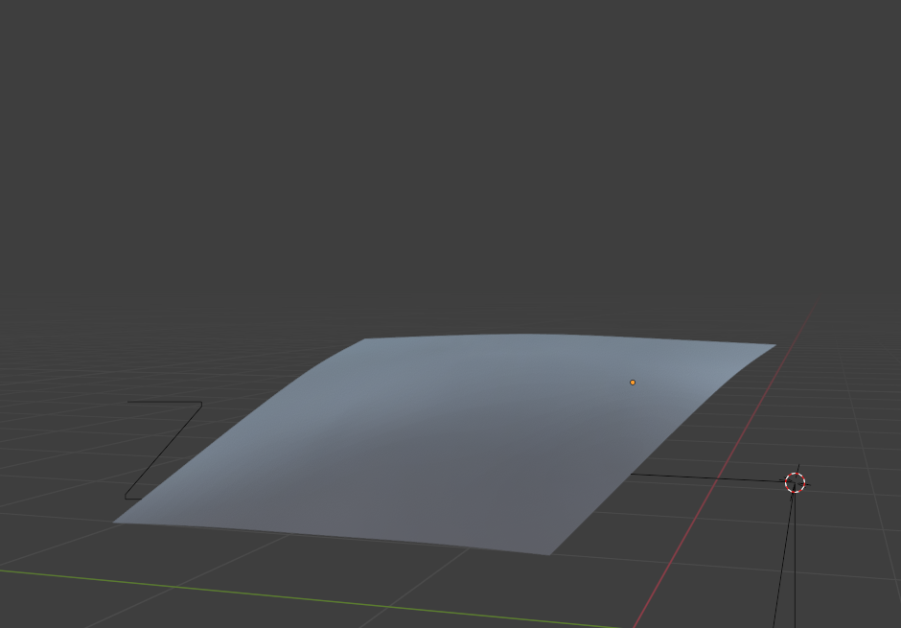This screenshot has width=901, height=628.
Task: Click the top horizontal edge of the black wire
Action: coord(163,403)
